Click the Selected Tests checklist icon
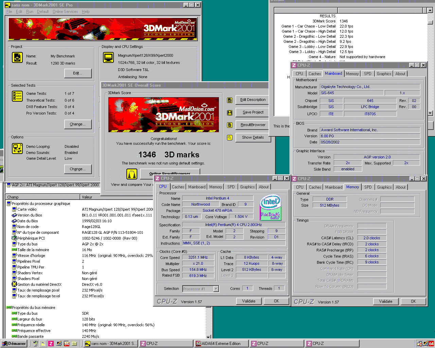 17,96
